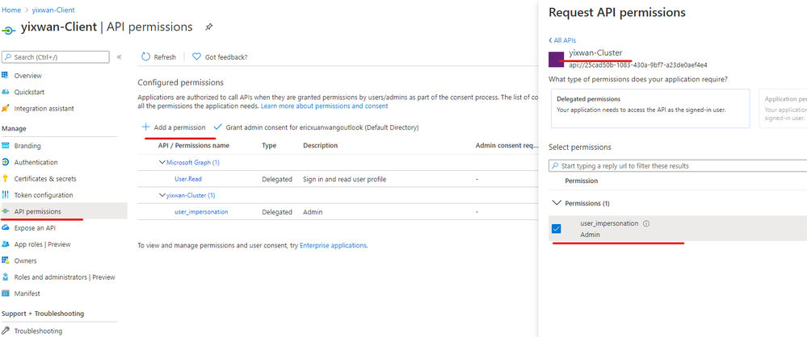Go back via All APIs link
Viewport: 807px width, 337px height.
pyautogui.click(x=562, y=40)
